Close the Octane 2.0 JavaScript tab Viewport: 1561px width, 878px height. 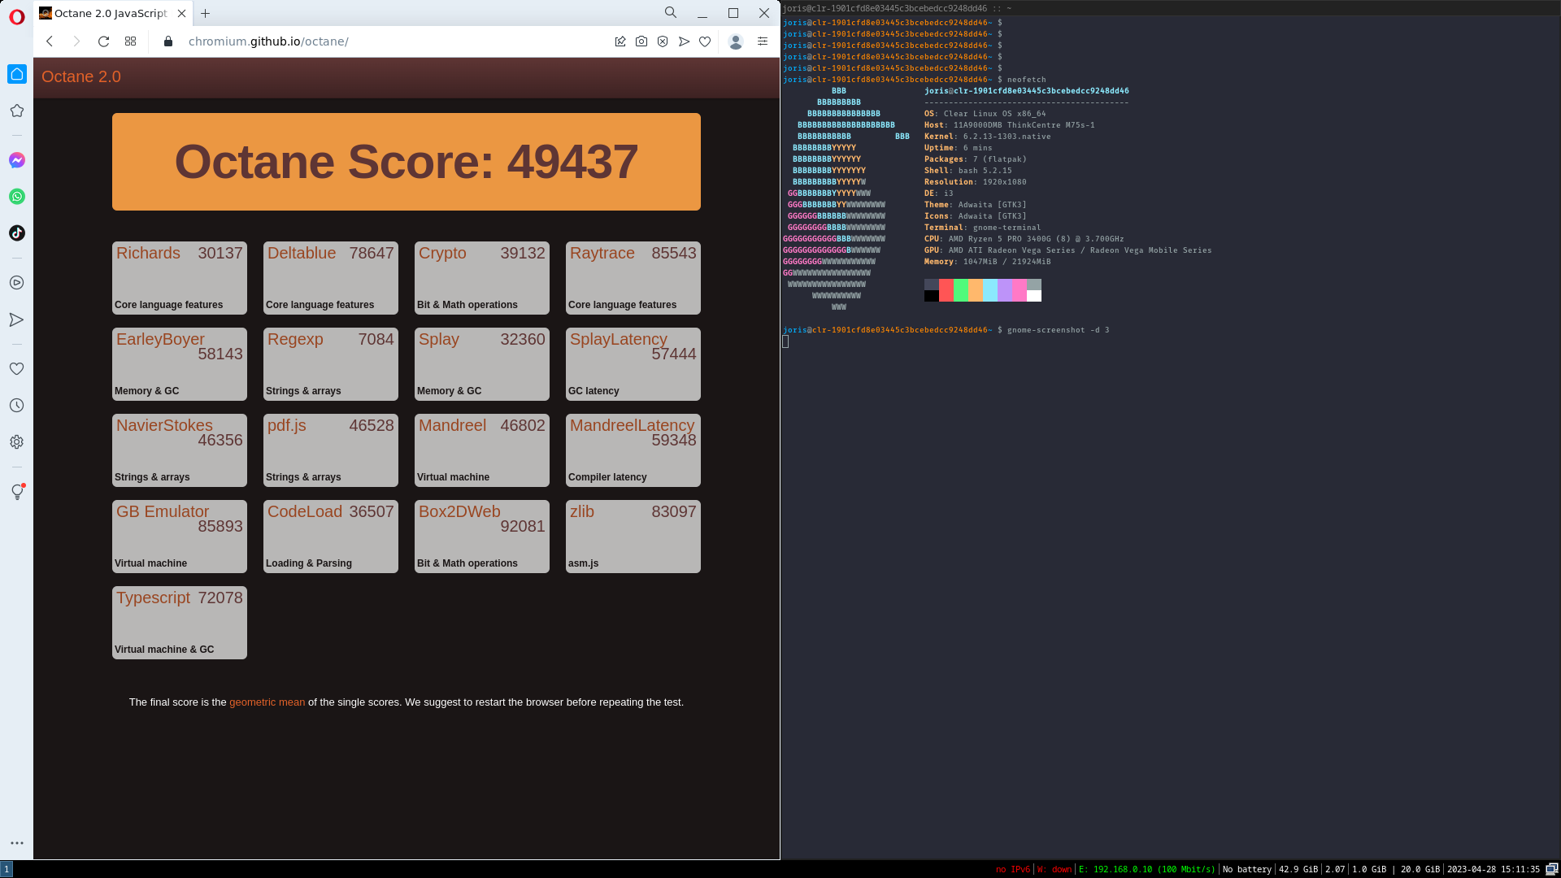[x=181, y=13]
